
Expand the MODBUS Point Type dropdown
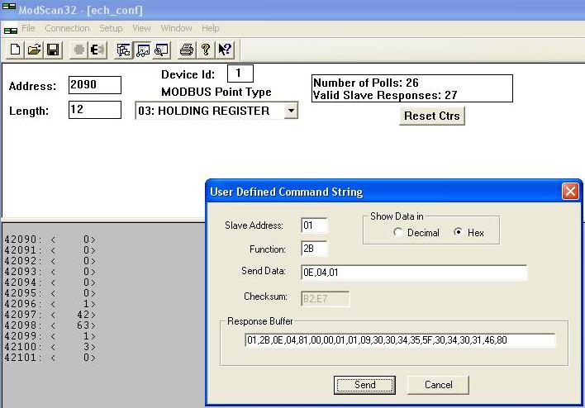pyautogui.click(x=290, y=111)
